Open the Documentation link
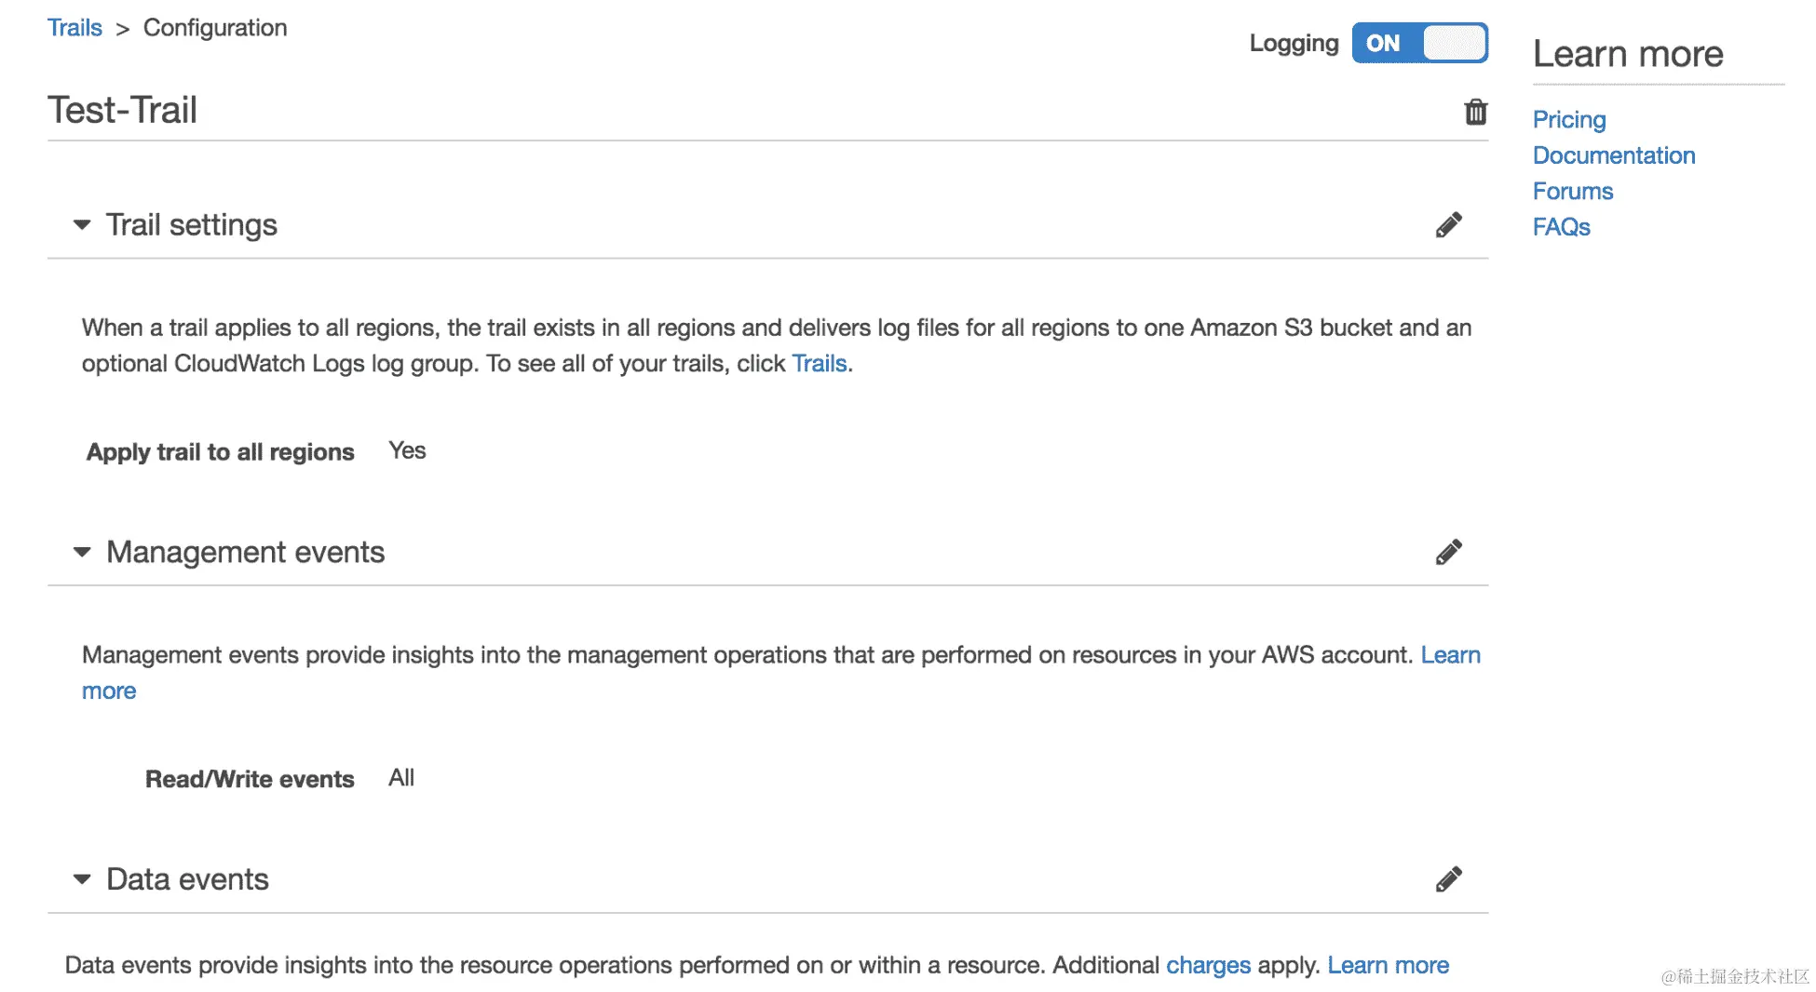Viewport: 1816px width, 992px height. coord(1613,155)
